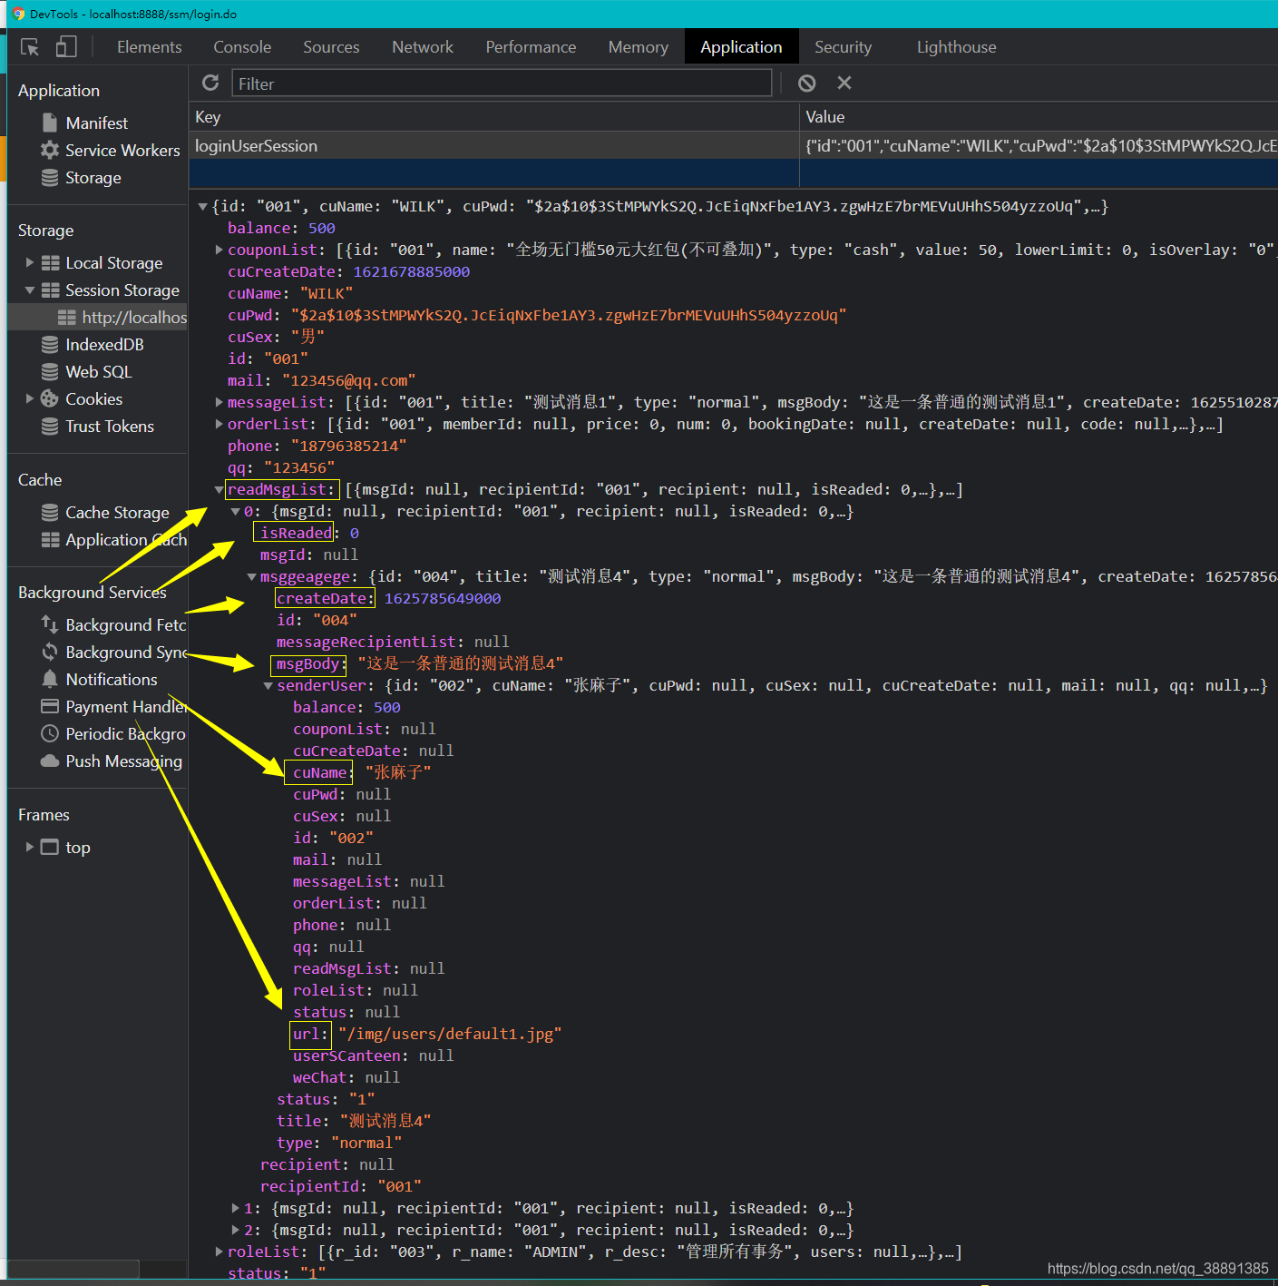Collapse the readMsgList array
Viewport: 1278px width, 1286px height.
pos(219,490)
